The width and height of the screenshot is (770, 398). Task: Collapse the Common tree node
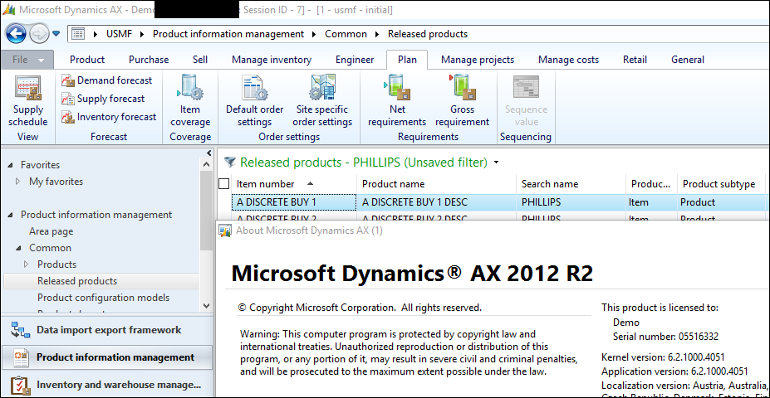[x=18, y=248]
